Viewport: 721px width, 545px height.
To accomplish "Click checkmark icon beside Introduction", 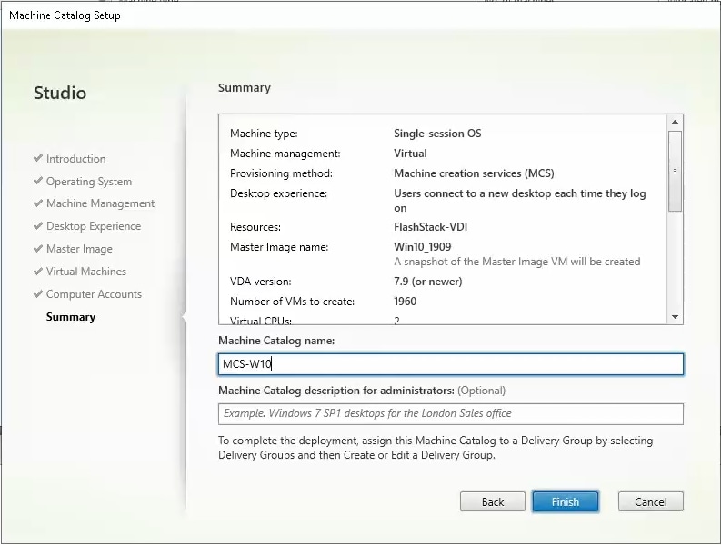I will pos(38,158).
